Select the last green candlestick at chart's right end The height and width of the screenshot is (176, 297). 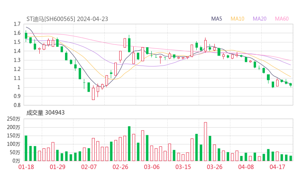pos(291,85)
